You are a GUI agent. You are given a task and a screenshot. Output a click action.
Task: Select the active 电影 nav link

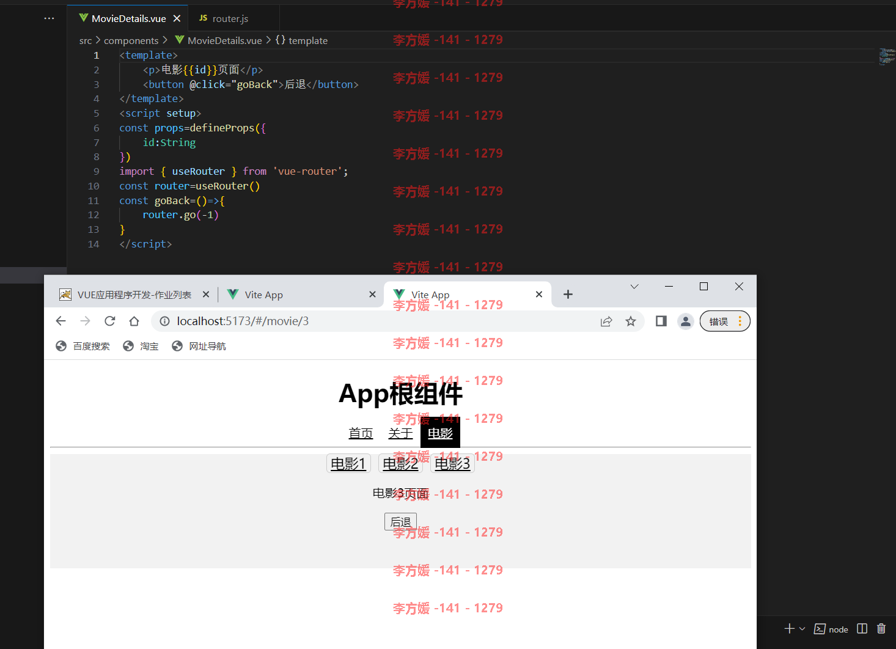(440, 433)
